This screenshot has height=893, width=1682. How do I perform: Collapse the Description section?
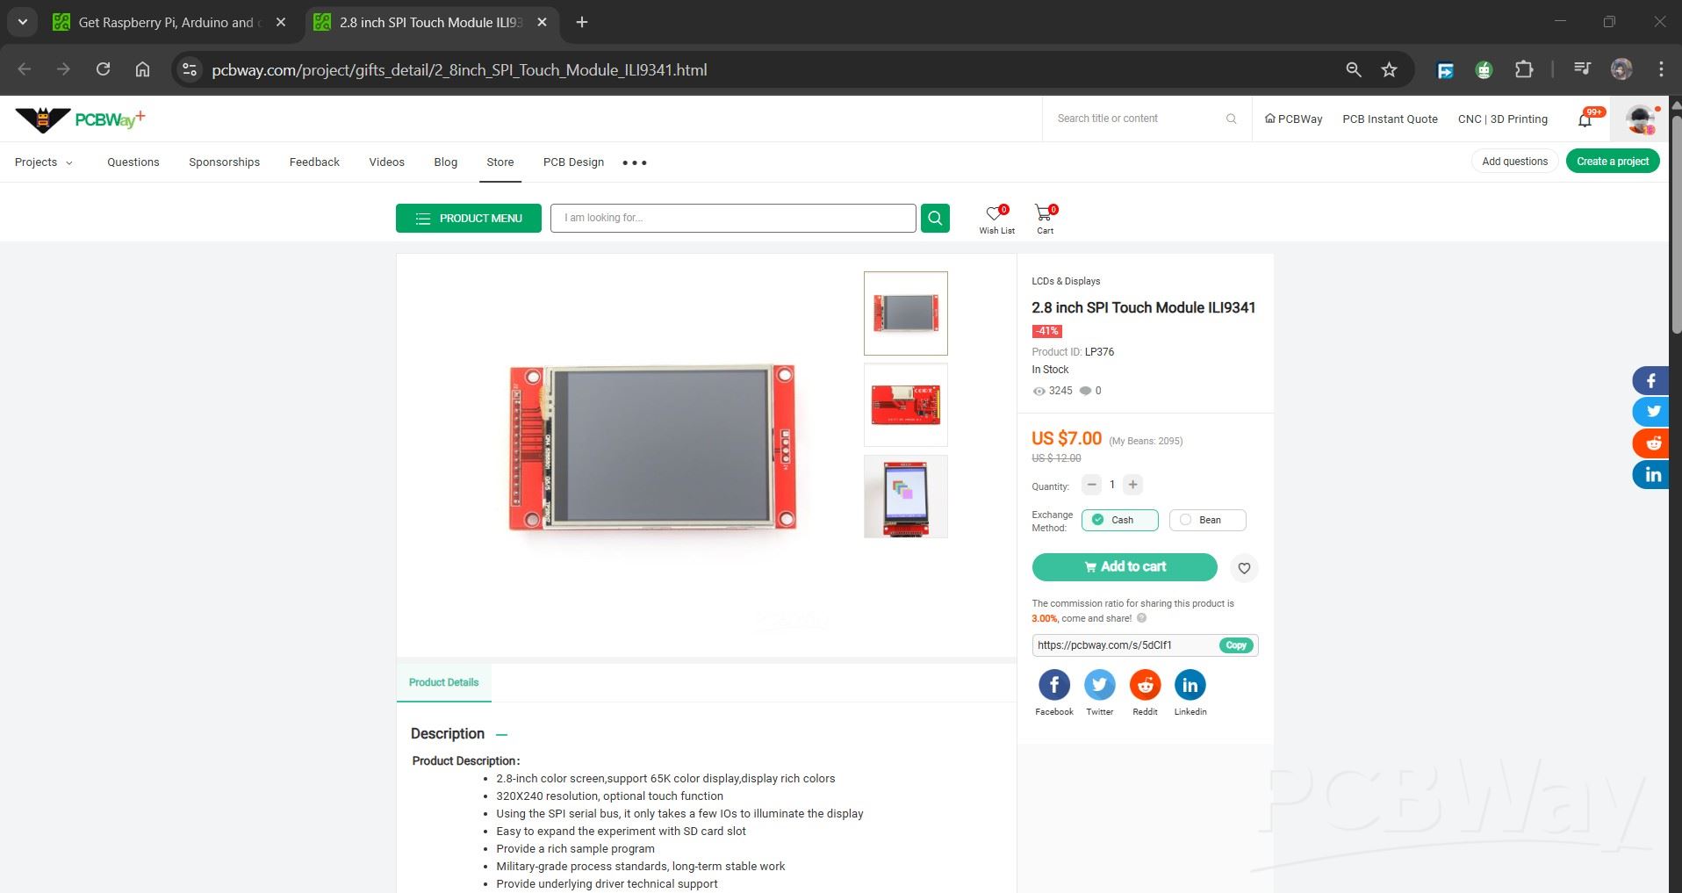(501, 734)
